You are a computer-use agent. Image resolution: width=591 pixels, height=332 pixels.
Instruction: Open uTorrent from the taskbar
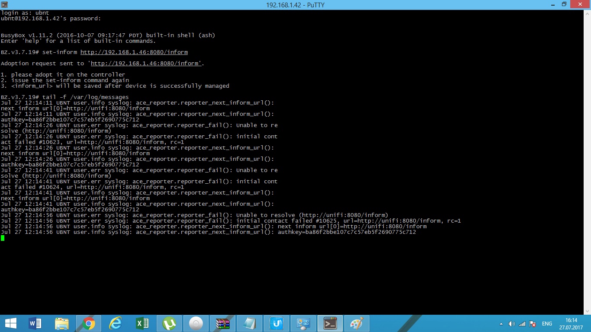169,323
